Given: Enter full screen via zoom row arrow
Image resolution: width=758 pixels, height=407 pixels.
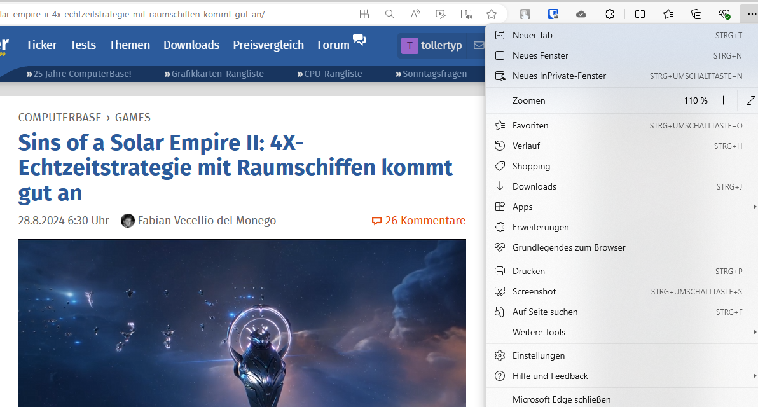Looking at the screenshot, I should pos(750,100).
